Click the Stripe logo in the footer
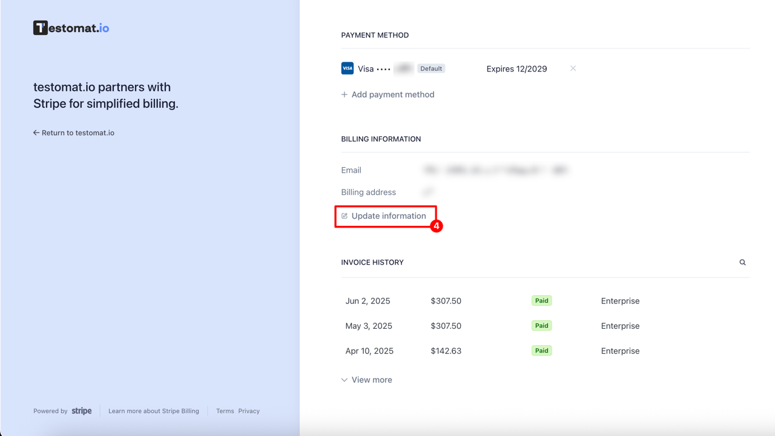Screen dimensions: 775x436 [x=82, y=411]
